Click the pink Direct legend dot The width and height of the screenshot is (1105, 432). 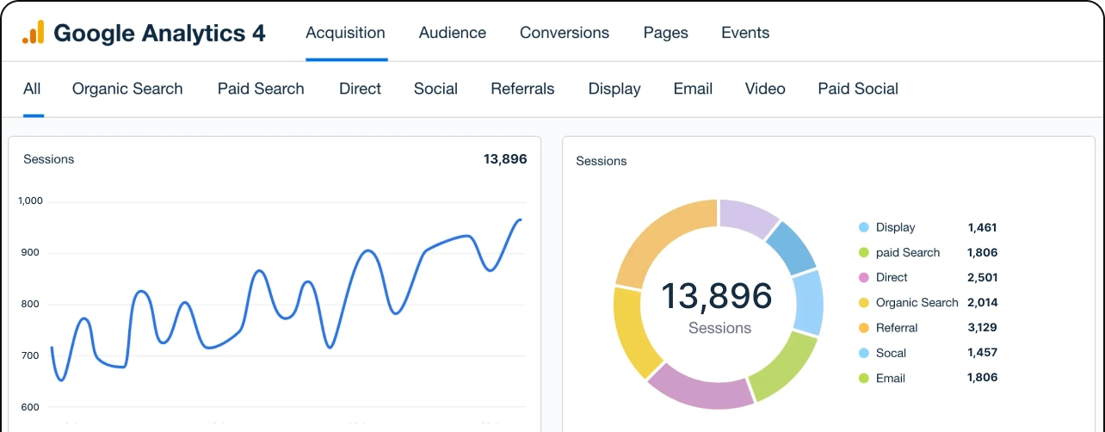tap(863, 277)
